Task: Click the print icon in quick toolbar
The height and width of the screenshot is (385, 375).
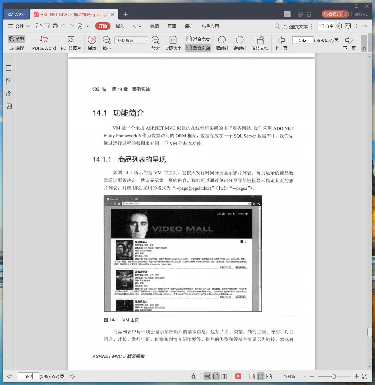Action: tap(55, 26)
